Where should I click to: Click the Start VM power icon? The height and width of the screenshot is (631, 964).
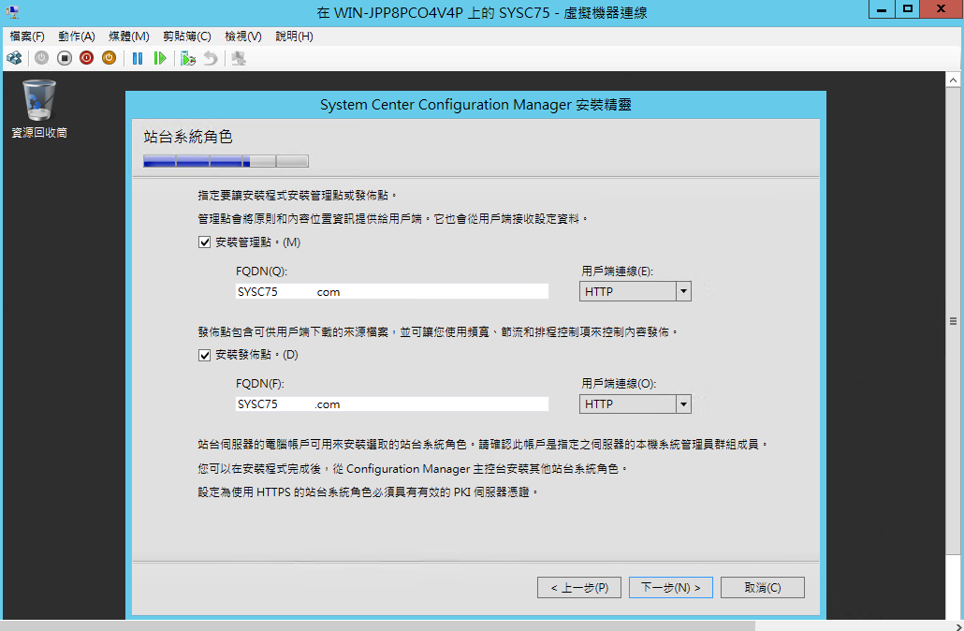pos(42,58)
